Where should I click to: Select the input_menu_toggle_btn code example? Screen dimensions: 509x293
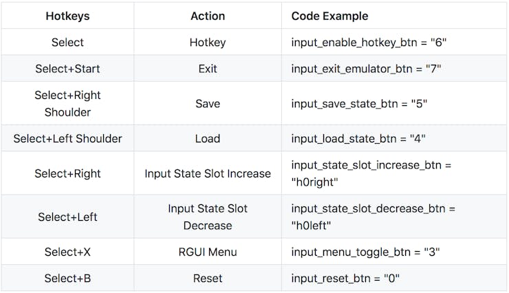(366, 252)
